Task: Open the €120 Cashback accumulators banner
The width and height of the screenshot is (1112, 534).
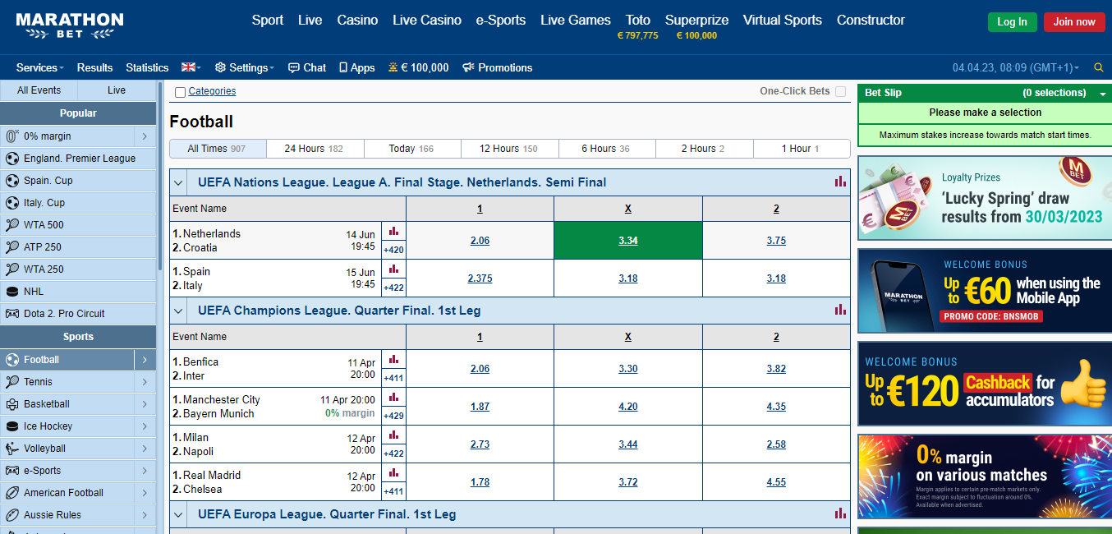Action: pyautogui.click(x=984, y=384)
